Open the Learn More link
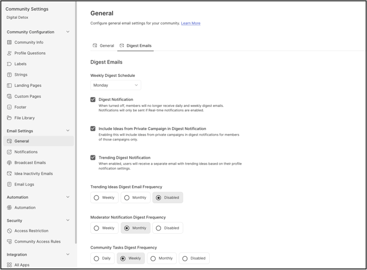This screenshot has height=270, width=367. [x=191, y=24]
